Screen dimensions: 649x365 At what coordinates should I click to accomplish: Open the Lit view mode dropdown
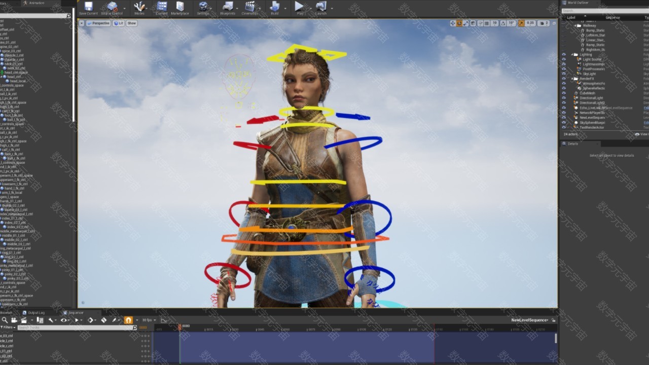(x=118, y=23)
